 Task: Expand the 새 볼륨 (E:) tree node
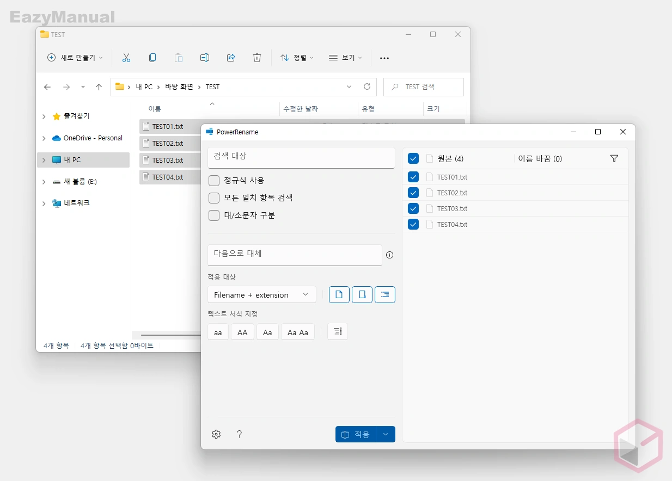click(x=44, y=182)
